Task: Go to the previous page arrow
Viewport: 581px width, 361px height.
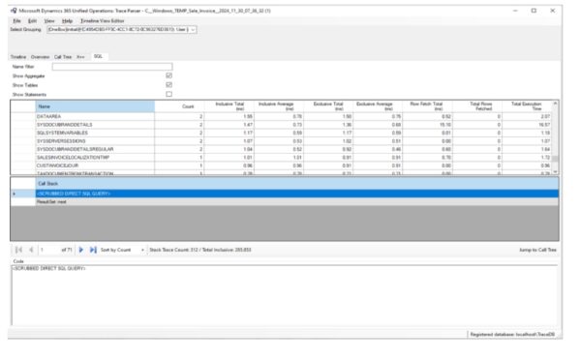Action: click(31, 250)
